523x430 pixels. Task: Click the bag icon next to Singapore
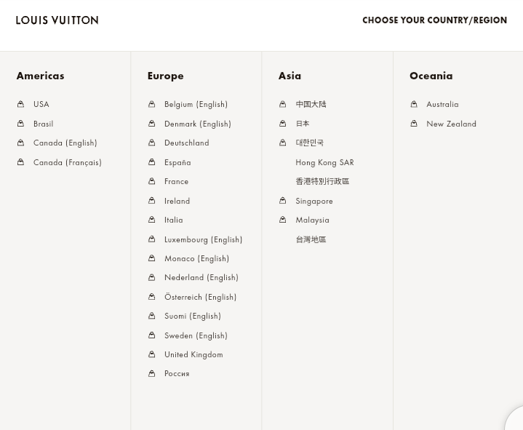(x=282, y=201)
